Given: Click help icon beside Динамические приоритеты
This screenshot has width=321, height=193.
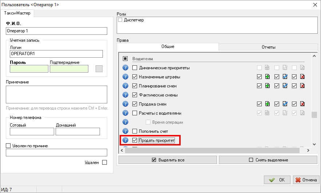Looking at the screenshot, I should [125, 68].
